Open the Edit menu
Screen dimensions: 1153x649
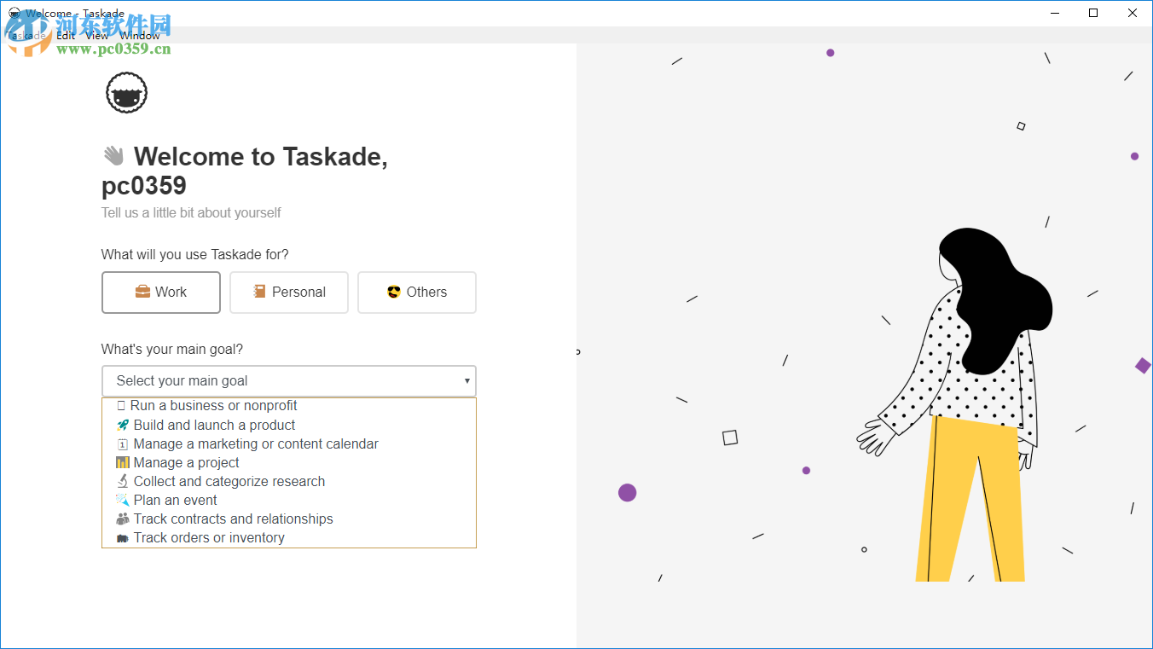(x=66, y=35)
